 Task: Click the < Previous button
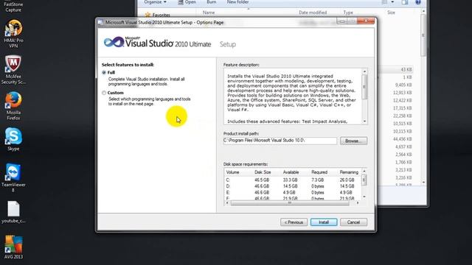pyautogui.click(x=294, y=222)
